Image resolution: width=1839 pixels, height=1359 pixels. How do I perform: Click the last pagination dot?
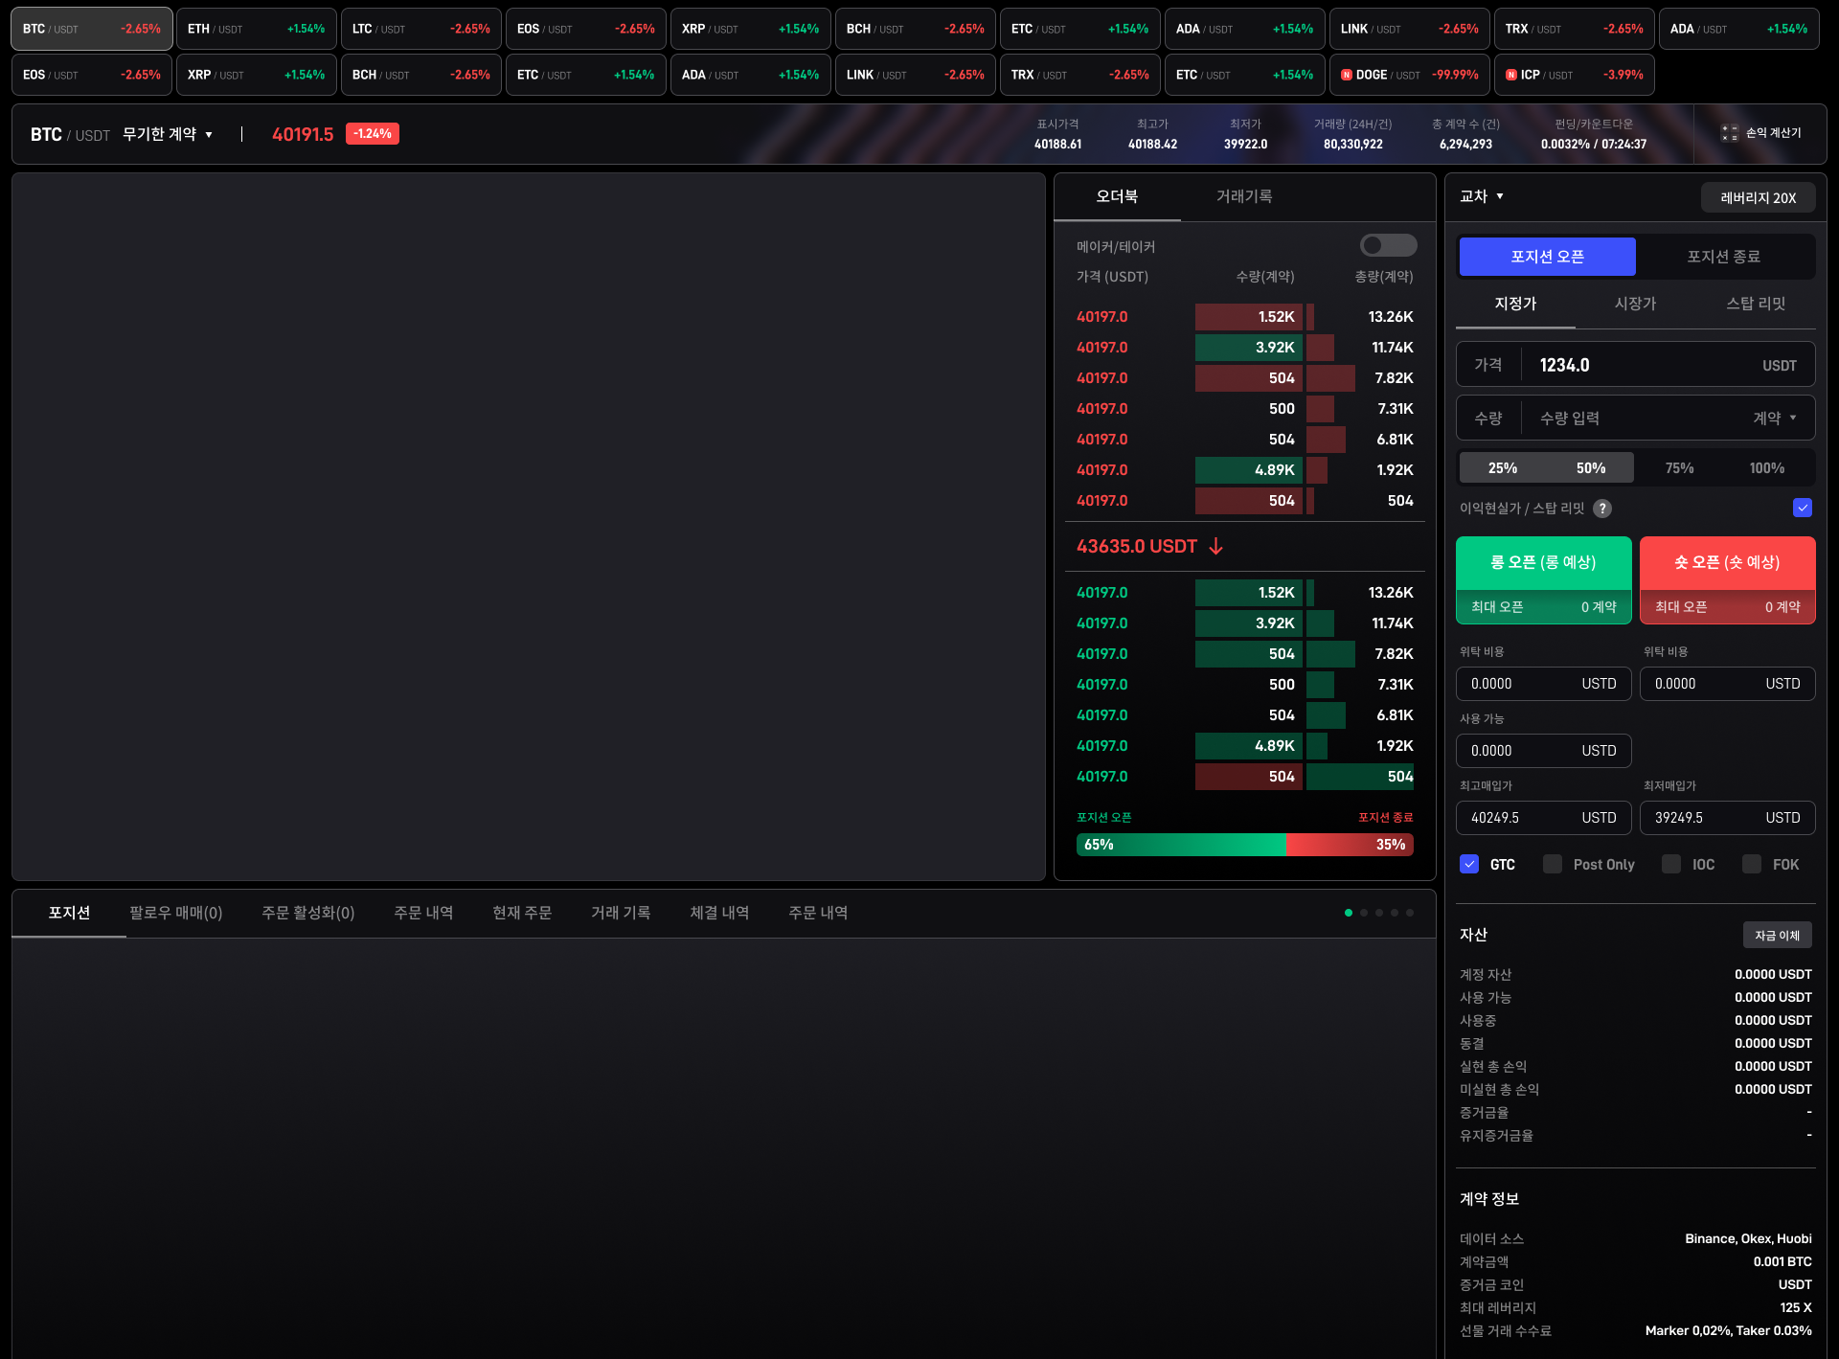[x=1409, y=913]
